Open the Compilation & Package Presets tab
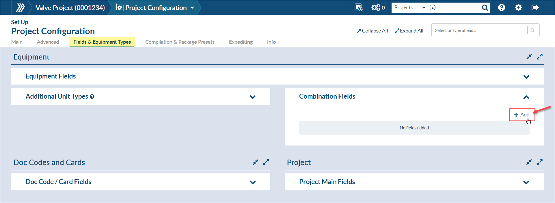The image size is (555, 203). (x=180, y=42)
